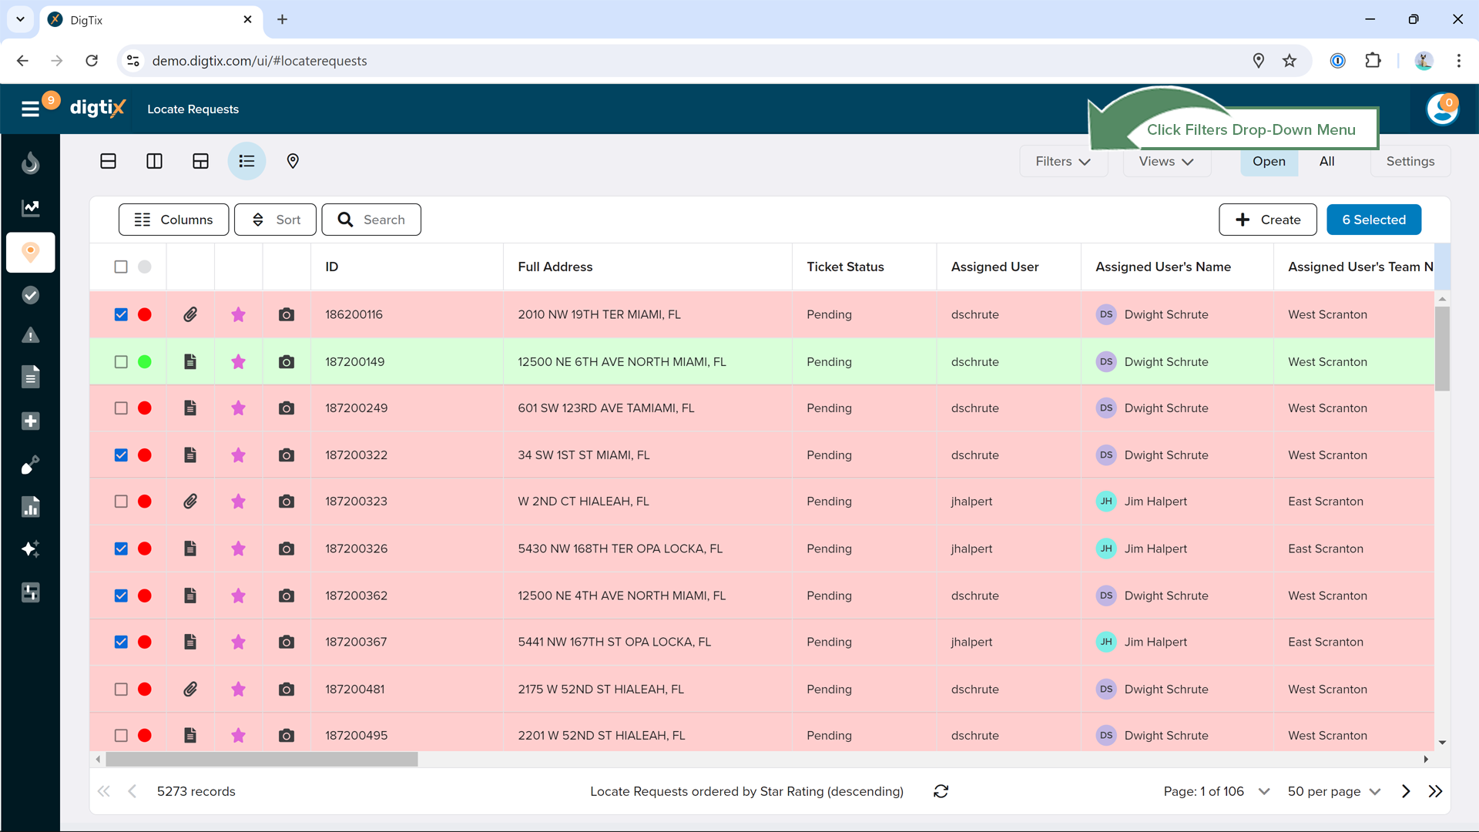The height and width of the screenshot is (832, 1479).
Task: Switch to the split column layout icon
Action: (x=154, y=161)
